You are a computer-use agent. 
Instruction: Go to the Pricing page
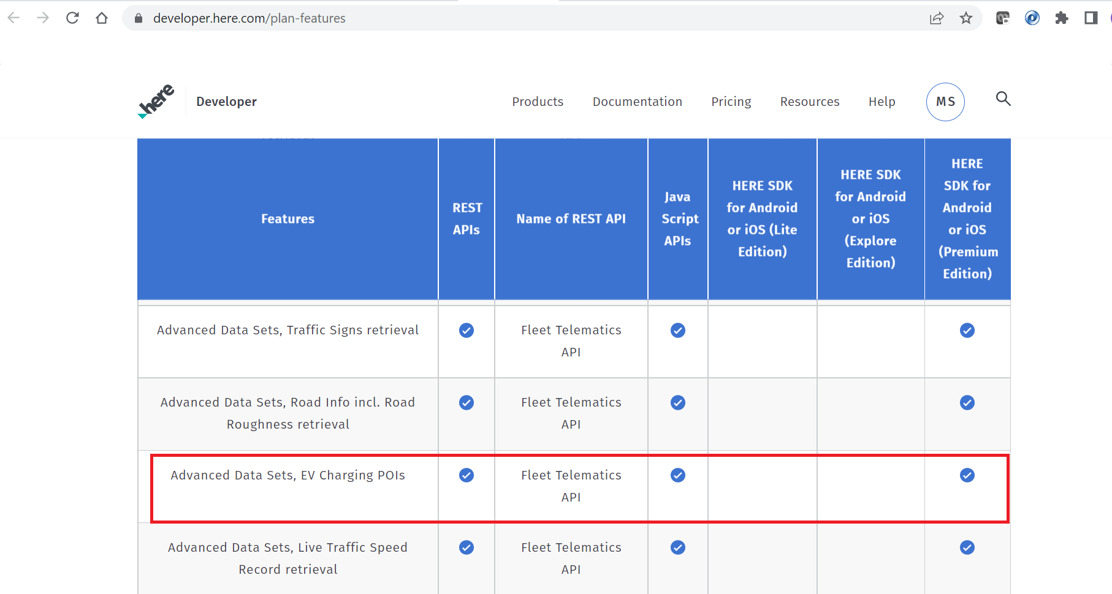click(731, 102)
